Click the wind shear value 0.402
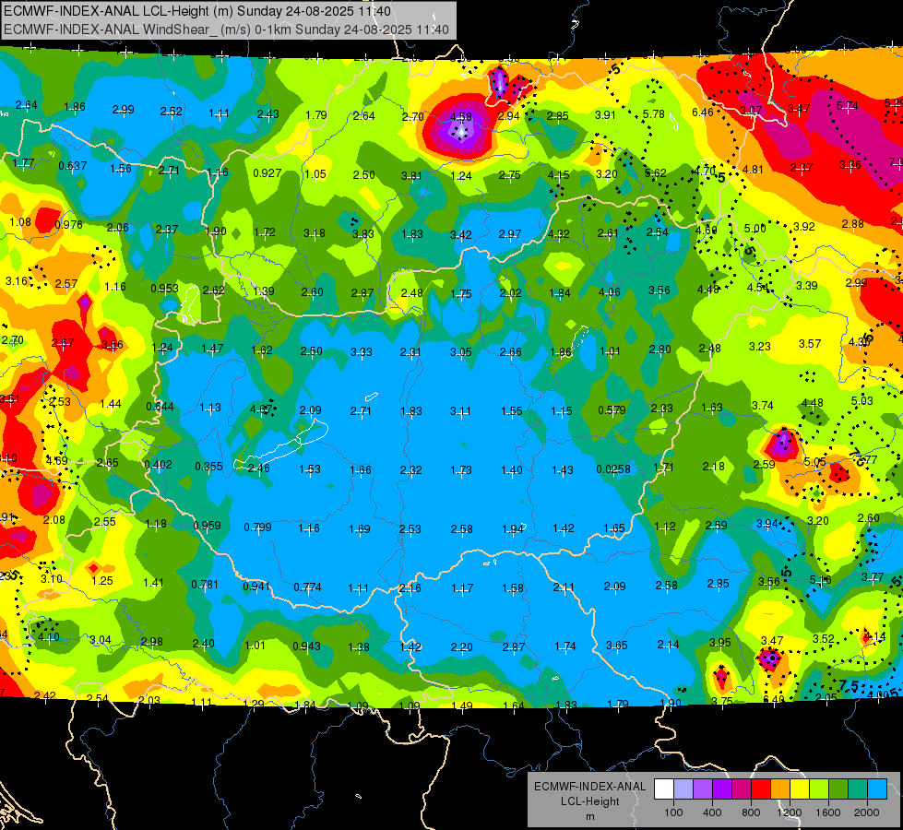 pyautogui.click(x=159, y=464)
